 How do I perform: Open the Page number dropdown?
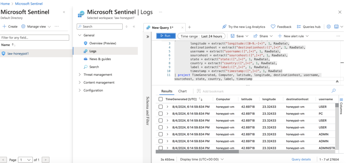(x=25, y=160)
